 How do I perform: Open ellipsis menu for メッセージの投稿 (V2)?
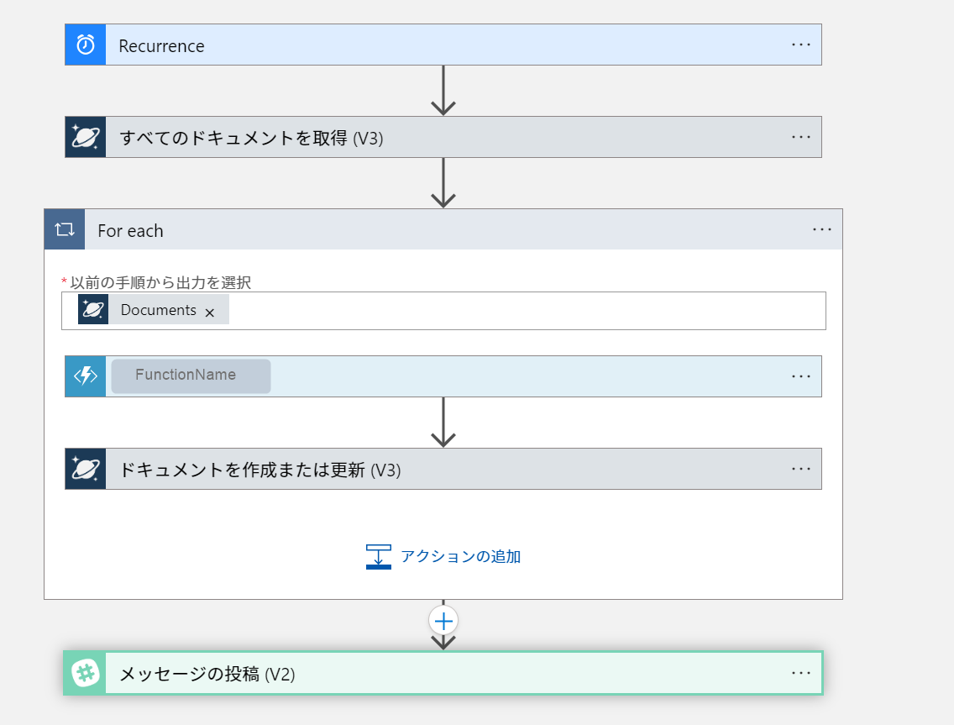(x=801, y=673)
